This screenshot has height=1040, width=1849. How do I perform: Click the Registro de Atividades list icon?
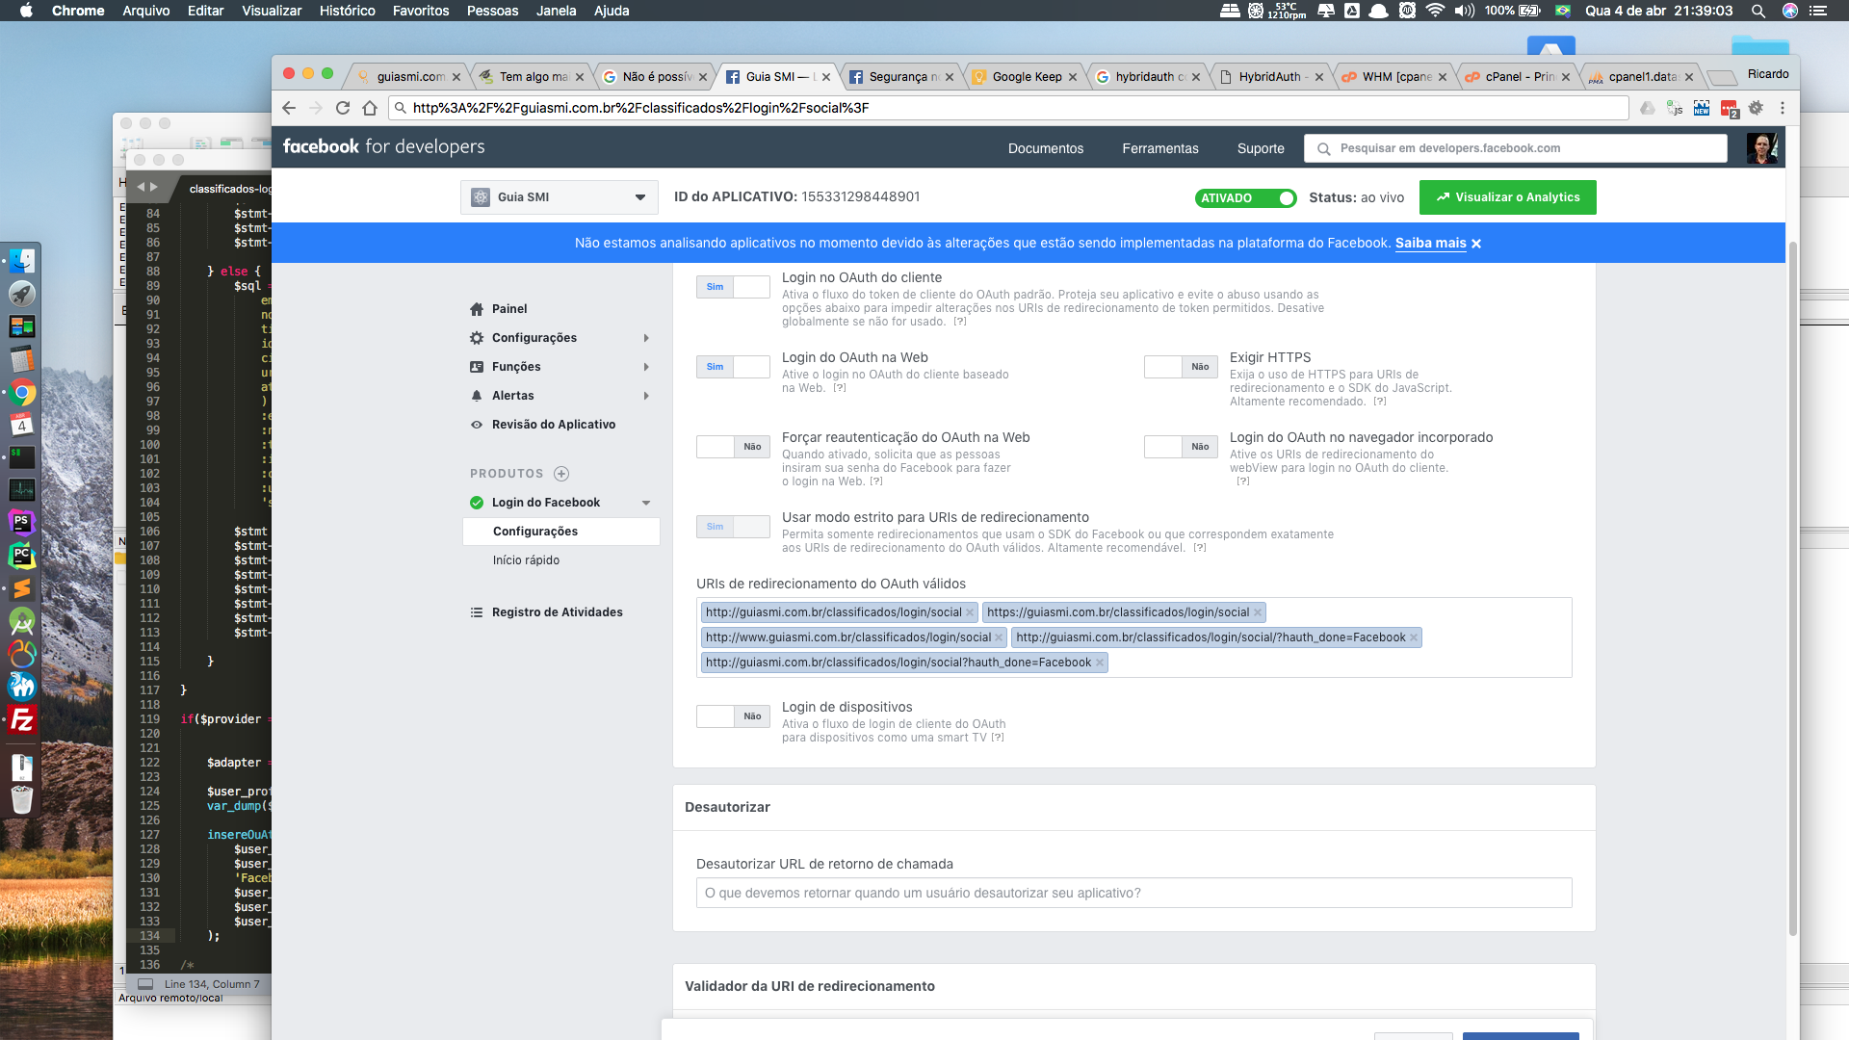(477, 612)
